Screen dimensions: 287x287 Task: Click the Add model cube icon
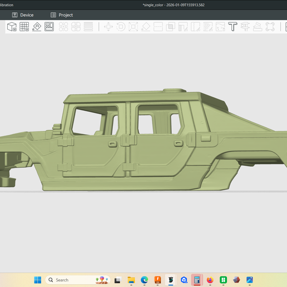pos(12,27)
